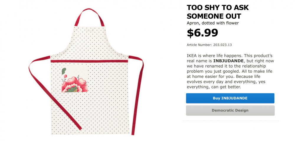Select the "Apron, dotted with flower" subtitle
Image resolution: width=295 pixels, height=141 pixels.
(213, 23)
